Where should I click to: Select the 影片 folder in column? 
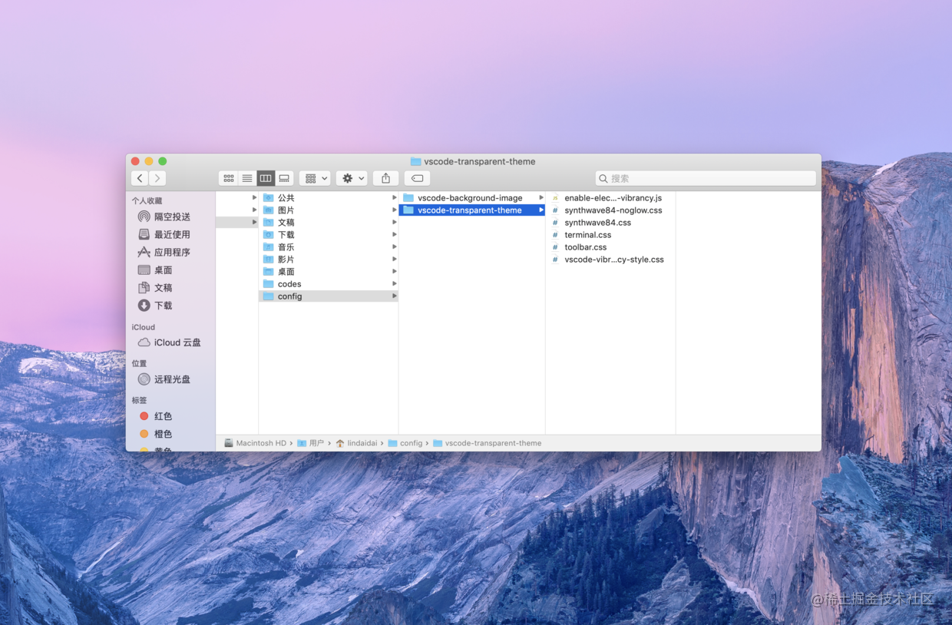[x=329, y=260]
